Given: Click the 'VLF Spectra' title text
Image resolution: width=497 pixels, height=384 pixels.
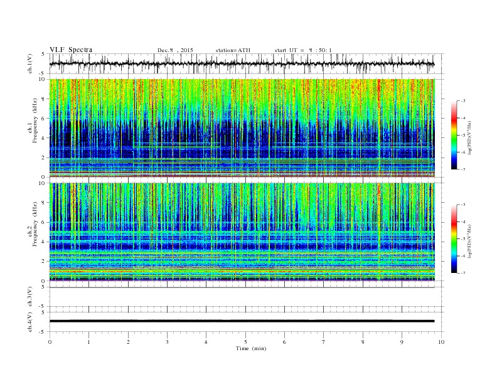Looking at the screenshot, I should coord(71,50).
